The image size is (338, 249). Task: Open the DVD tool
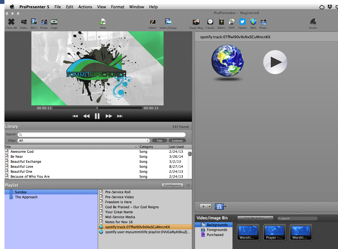click(232, 22)
